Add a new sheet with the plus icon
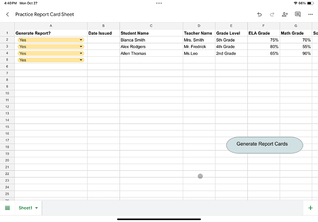Viewport: 318px width, 222px height. pyautogui.click(x=310, y=208)
